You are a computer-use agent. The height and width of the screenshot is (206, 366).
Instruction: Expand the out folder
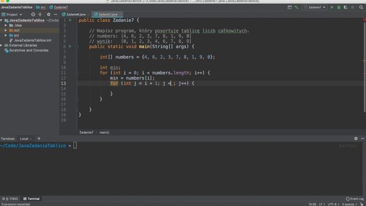tap(6, 30)
